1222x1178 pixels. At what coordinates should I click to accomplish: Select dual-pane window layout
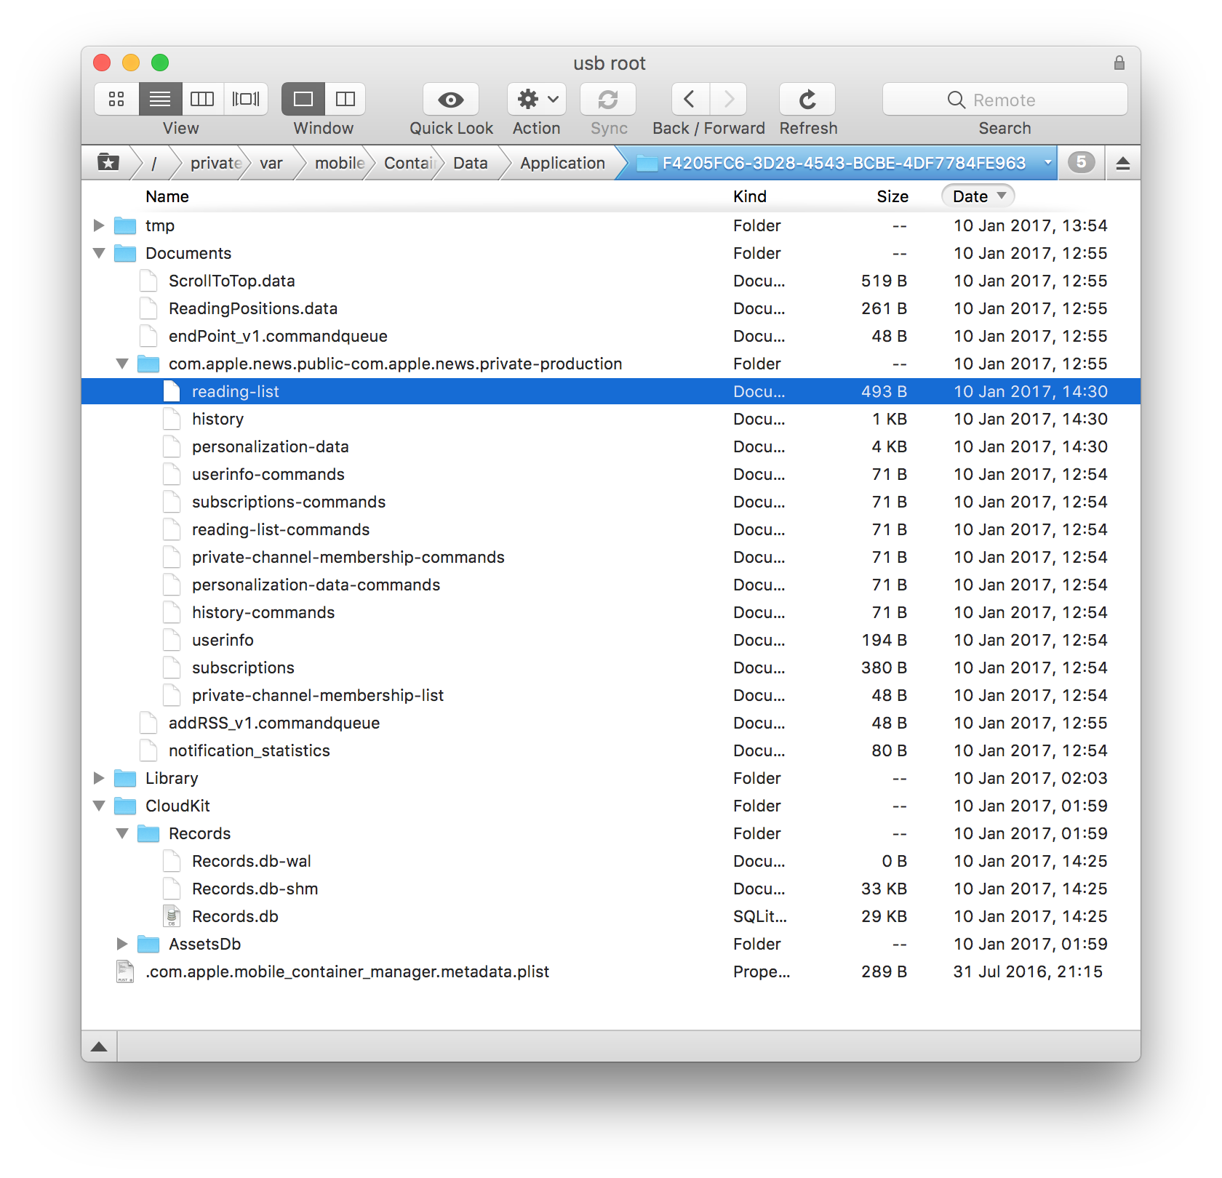click(346, 99)
